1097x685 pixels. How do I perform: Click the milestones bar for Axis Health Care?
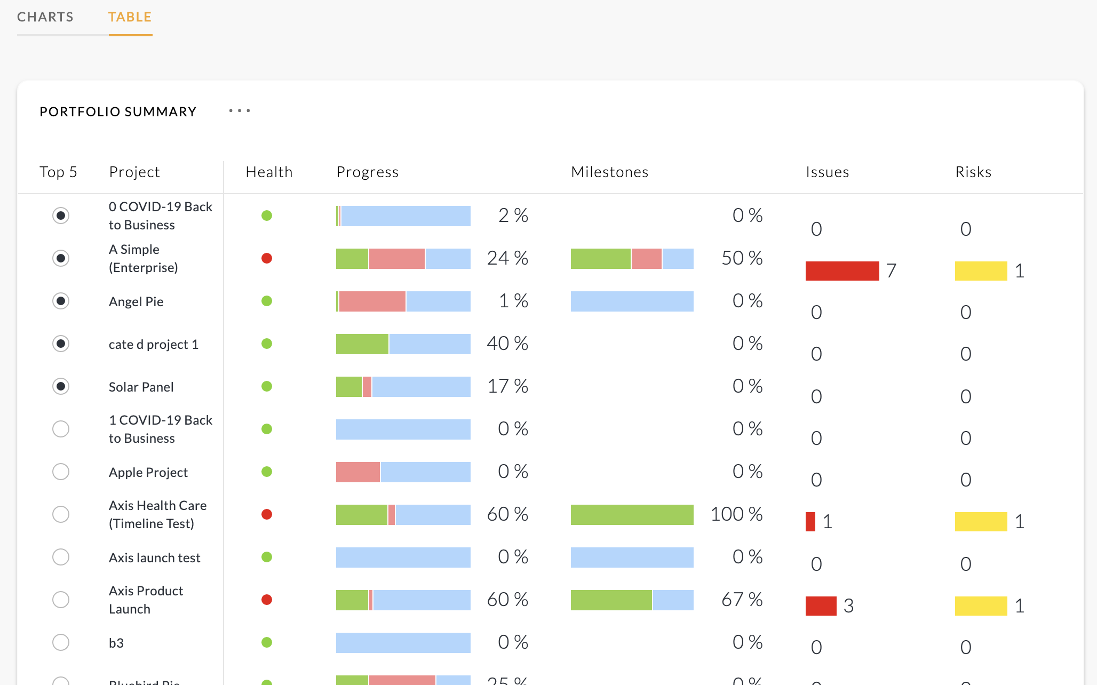coord(632,515)
